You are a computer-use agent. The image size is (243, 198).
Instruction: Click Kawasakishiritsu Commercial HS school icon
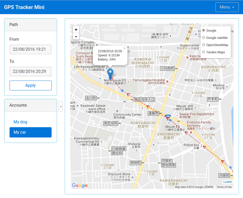(102, 142)
